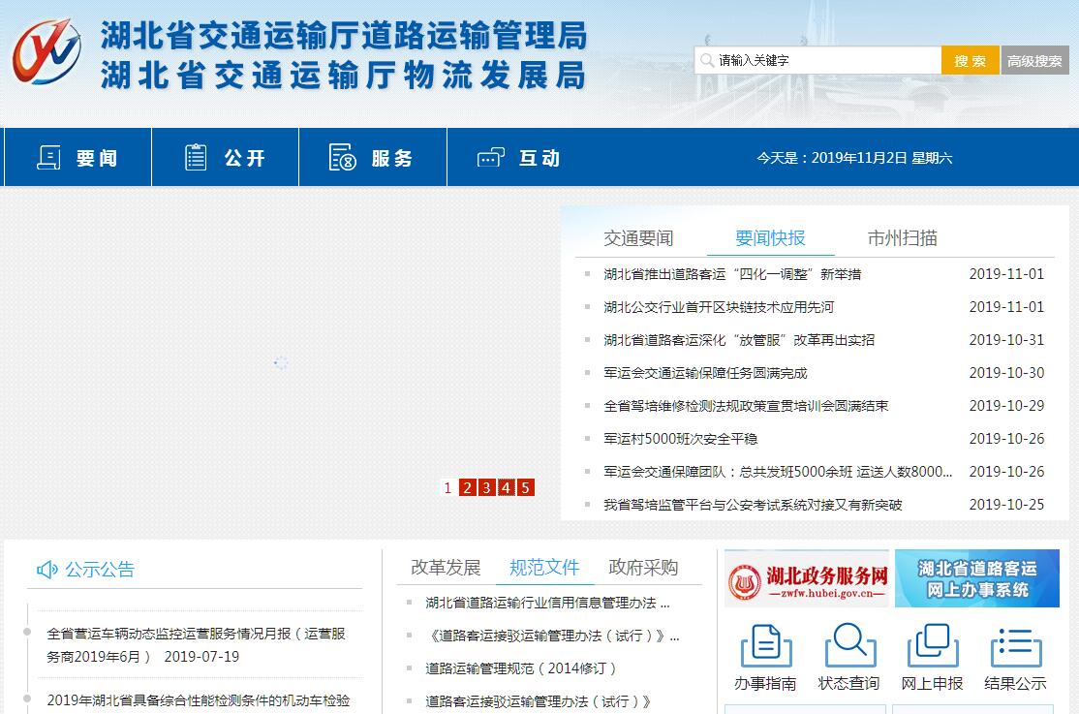Open news 我省驾培监管平台与公安考试系统对接又有新突破
Image resolution: width=1079 pixels, height=714 pixels.
tap(753, 505)
